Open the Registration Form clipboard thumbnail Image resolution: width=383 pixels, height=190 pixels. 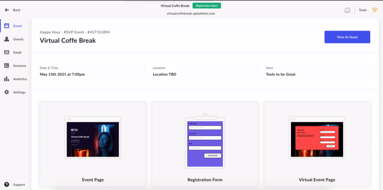point(205,141)
